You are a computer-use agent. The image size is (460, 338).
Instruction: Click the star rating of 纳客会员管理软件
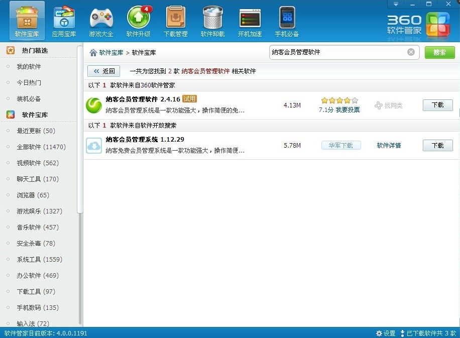(x=339, y=100)
